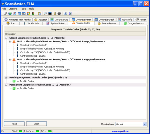Click the ECU green status indicator

coord(50,131)
